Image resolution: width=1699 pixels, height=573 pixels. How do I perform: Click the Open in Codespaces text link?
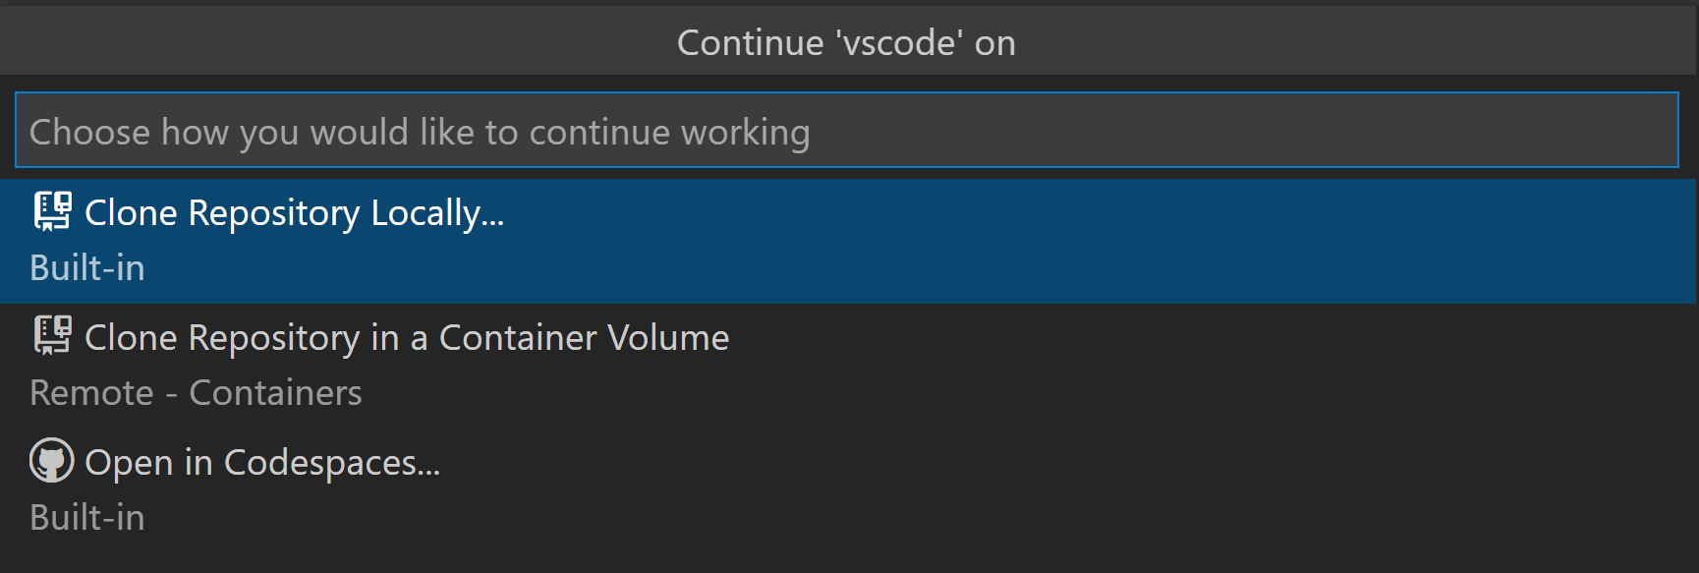click(x=261, y=462)
